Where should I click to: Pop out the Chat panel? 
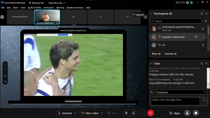(202, 63)
